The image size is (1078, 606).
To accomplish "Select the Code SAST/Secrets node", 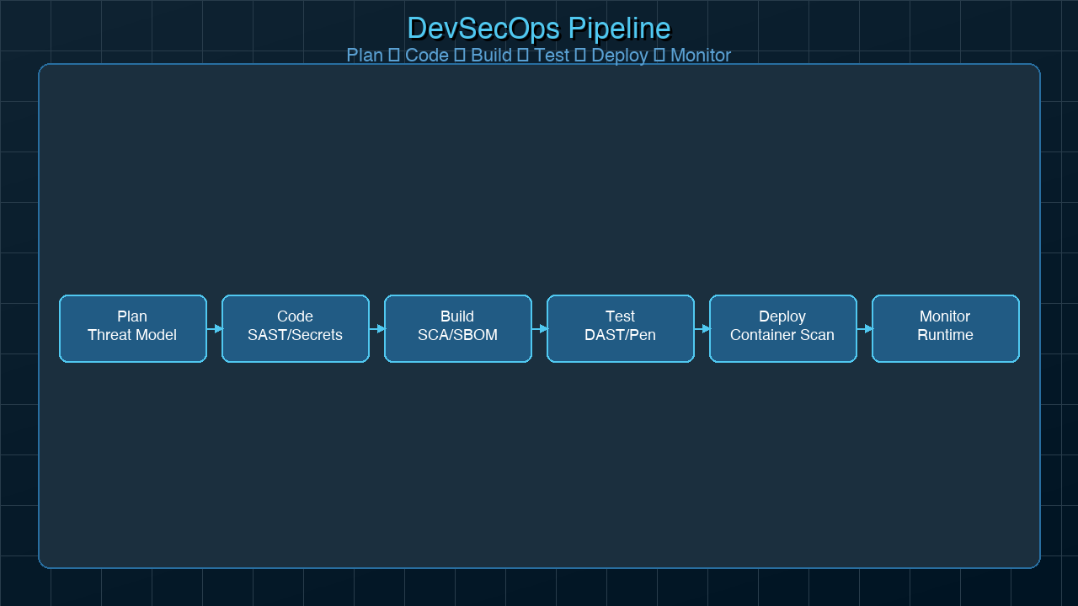I will click(295, 328).
